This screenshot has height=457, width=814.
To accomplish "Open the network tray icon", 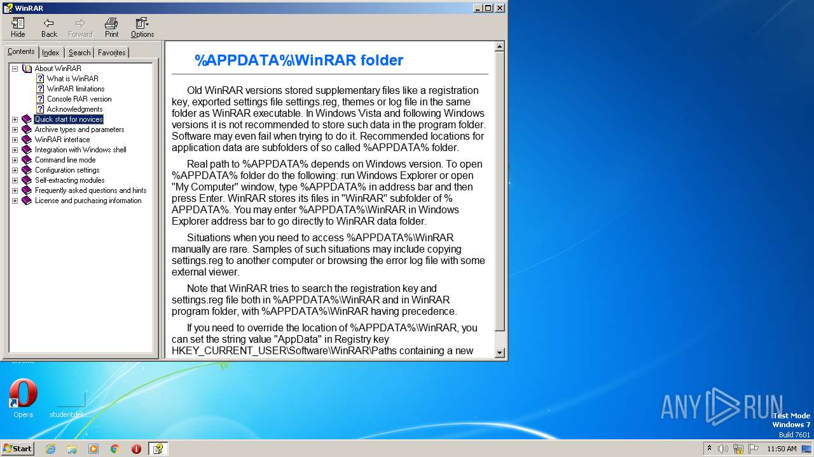I will [x=738, y=449].
